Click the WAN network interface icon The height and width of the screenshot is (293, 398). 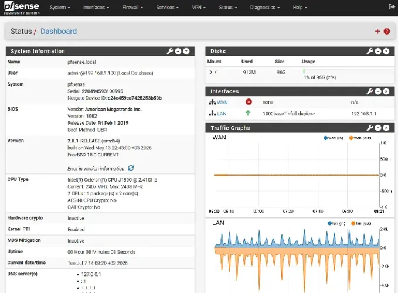pyautogui.click(x=212, y=102)
